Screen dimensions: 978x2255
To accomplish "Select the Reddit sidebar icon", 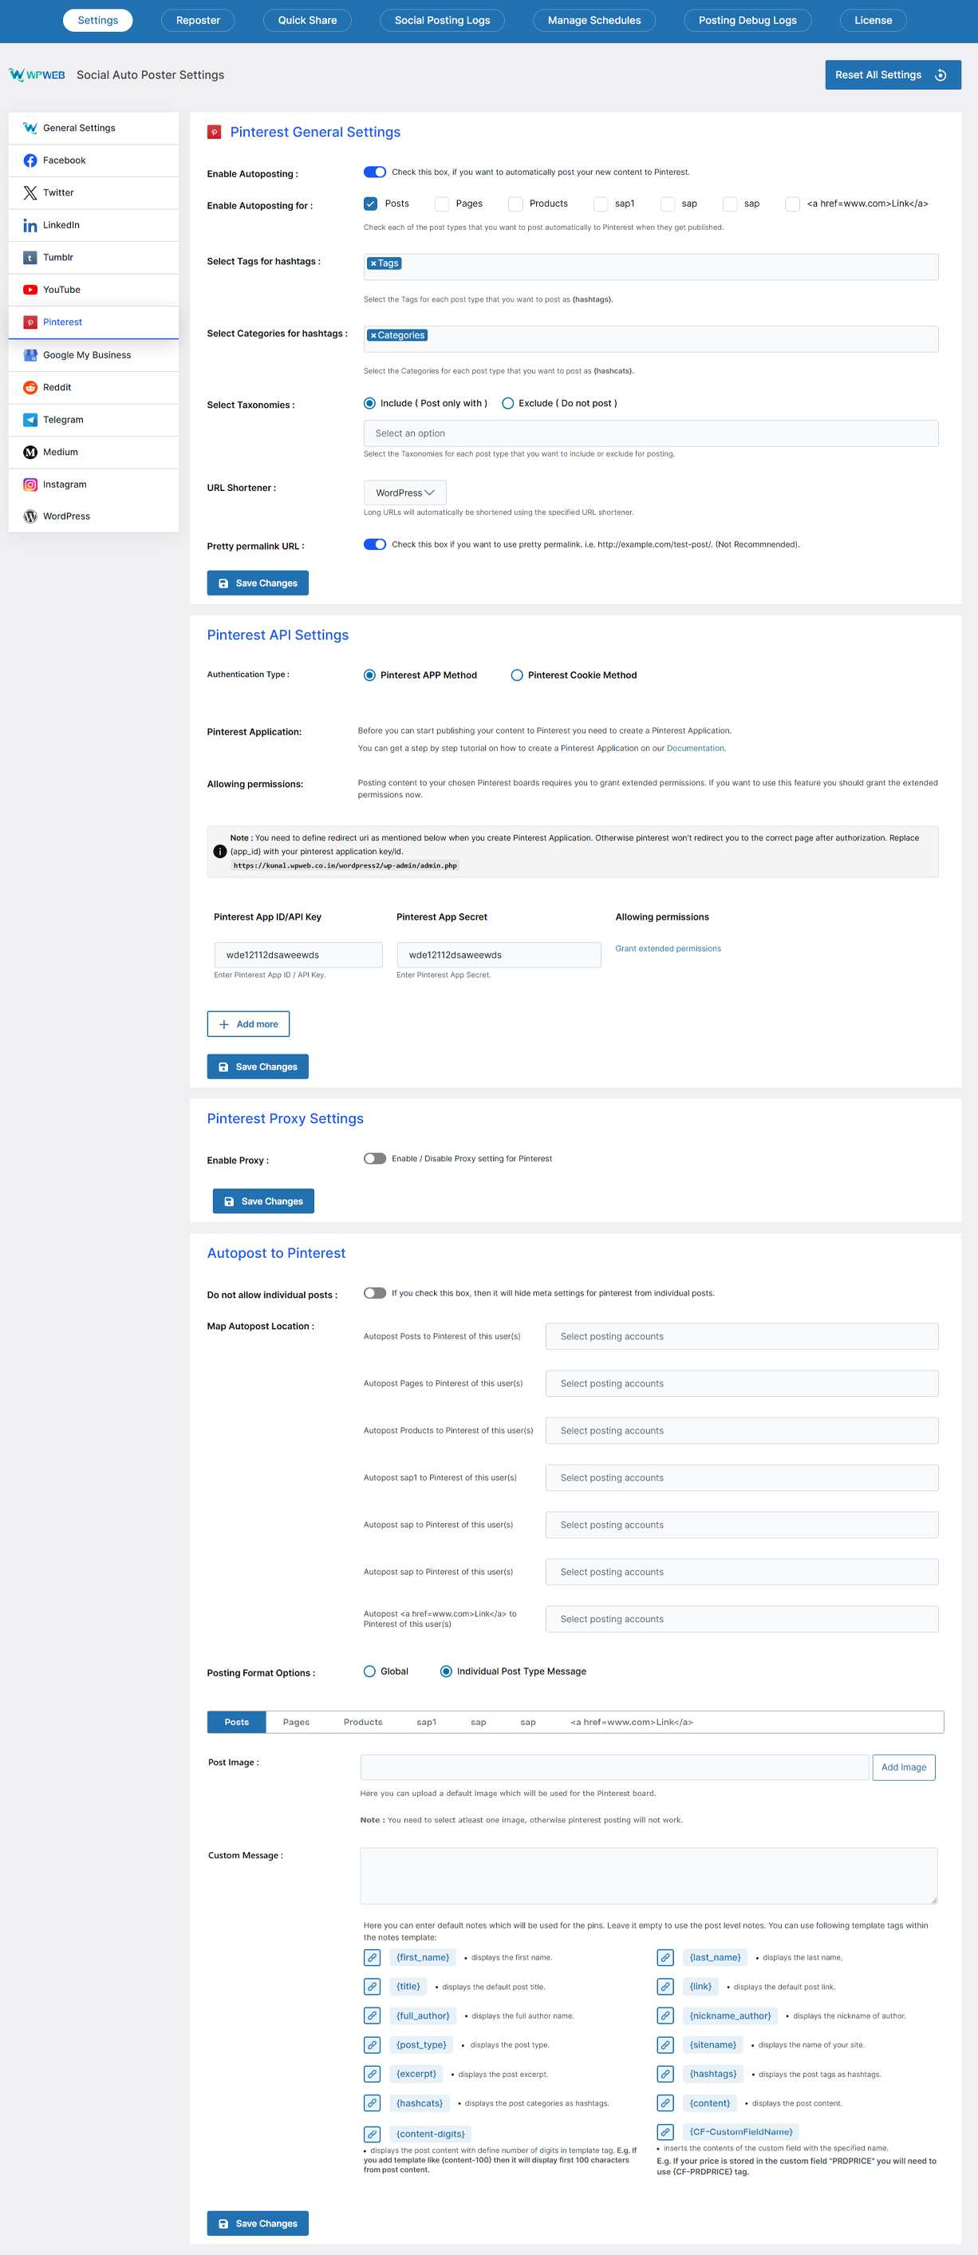I will tap(30, 387).
